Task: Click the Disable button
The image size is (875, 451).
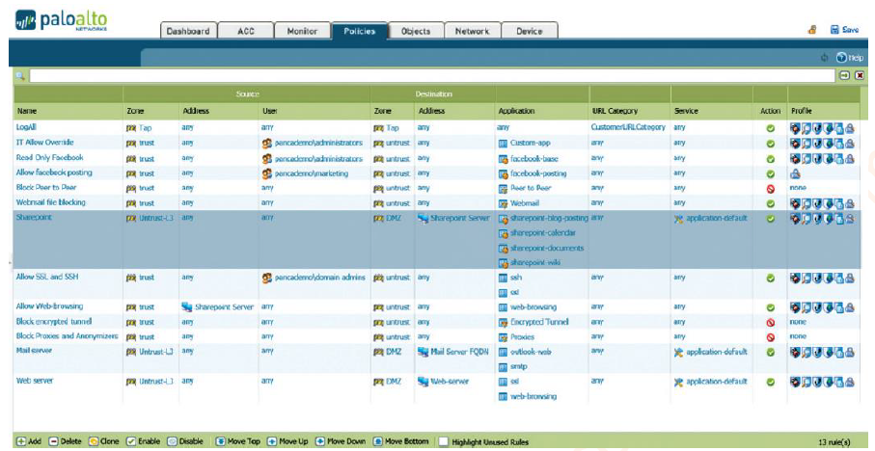Action: [185, 441]
